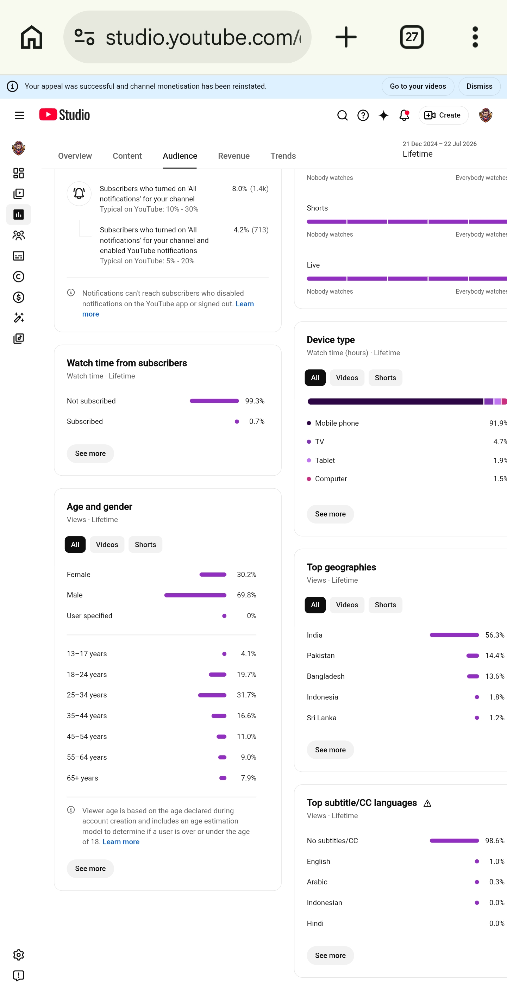Open the Studio hamburger navigation menu
Screen dimensions: 507x990
pos(19,115)
